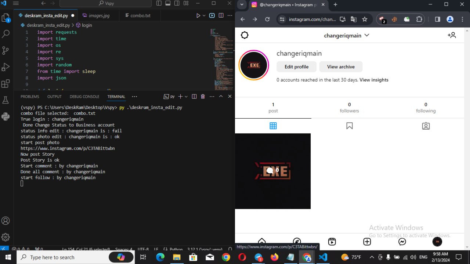This screenshot has height=264, width=470.
Task: Click the Vspy command center search
Action: click(106, 3)
